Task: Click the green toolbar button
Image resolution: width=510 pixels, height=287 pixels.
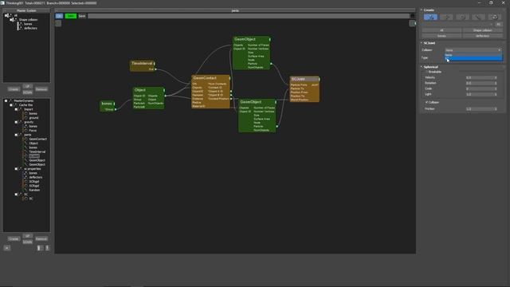Action: click(71, 16)
